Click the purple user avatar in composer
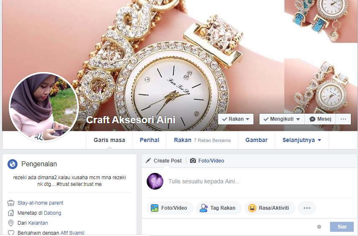The image size is (358, 236). pos(155,181)
